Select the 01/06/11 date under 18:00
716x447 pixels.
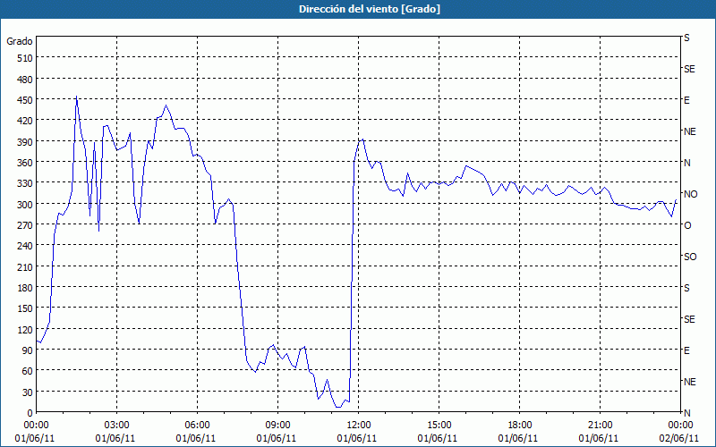(518, 438)
